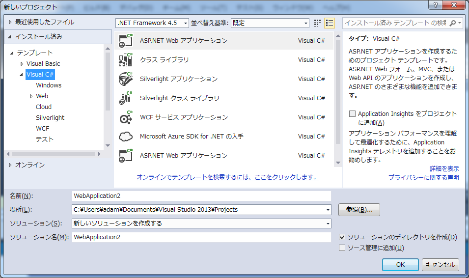This screenshot has width=469, height=278.
Task: Select Silverlight アプリケーション template name
Action: [179, 79]
